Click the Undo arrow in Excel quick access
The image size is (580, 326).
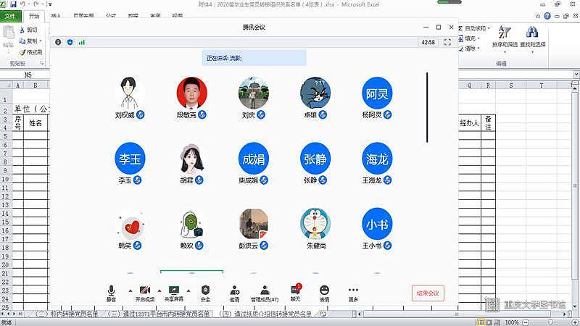(23, 4)
